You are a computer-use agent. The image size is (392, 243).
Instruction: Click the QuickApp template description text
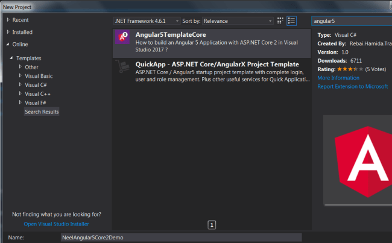tap(223, 76)
